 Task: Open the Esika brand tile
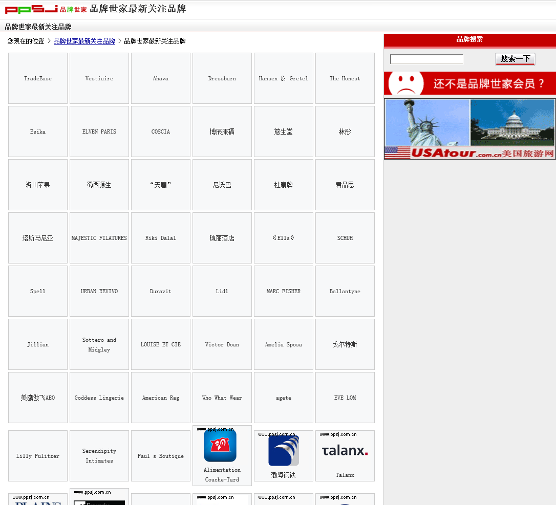38,131
